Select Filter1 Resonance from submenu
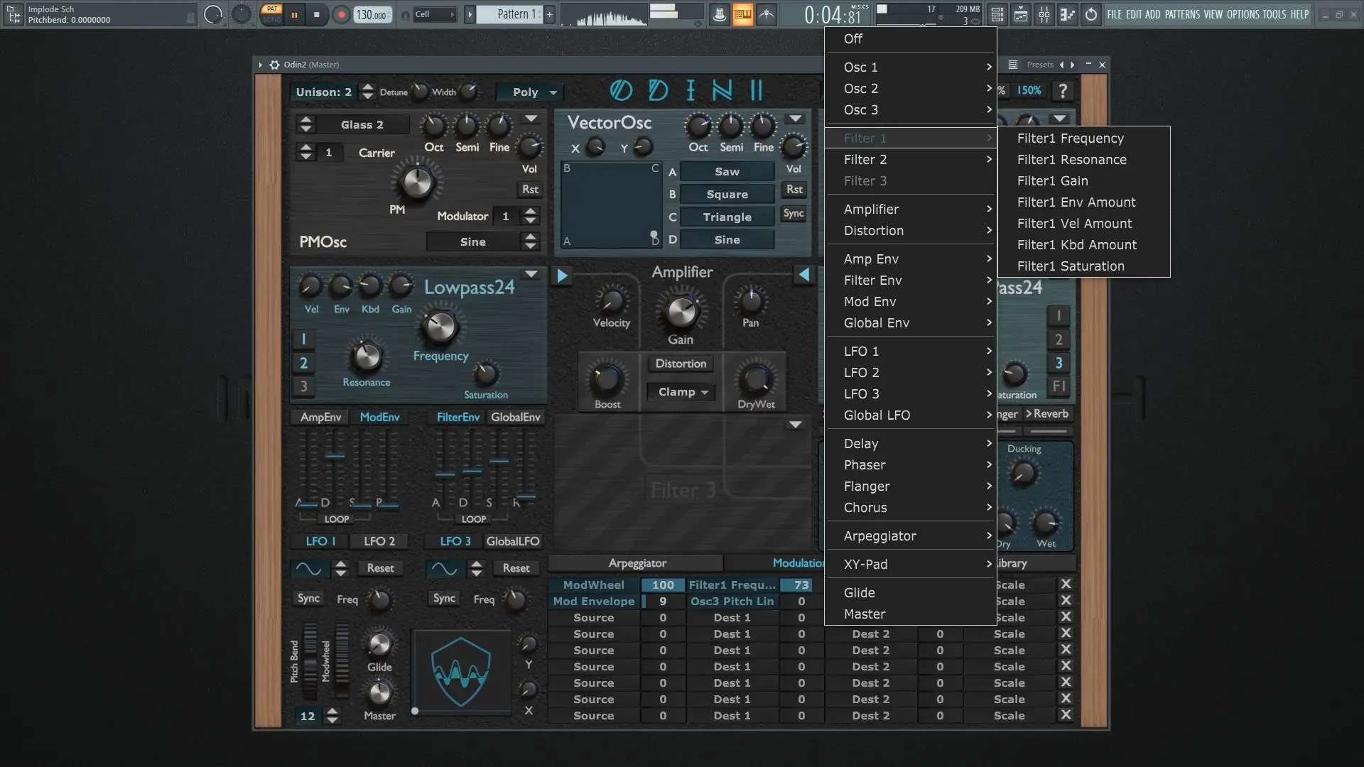Screen dimensions: 1364x767 [1071, 160]
